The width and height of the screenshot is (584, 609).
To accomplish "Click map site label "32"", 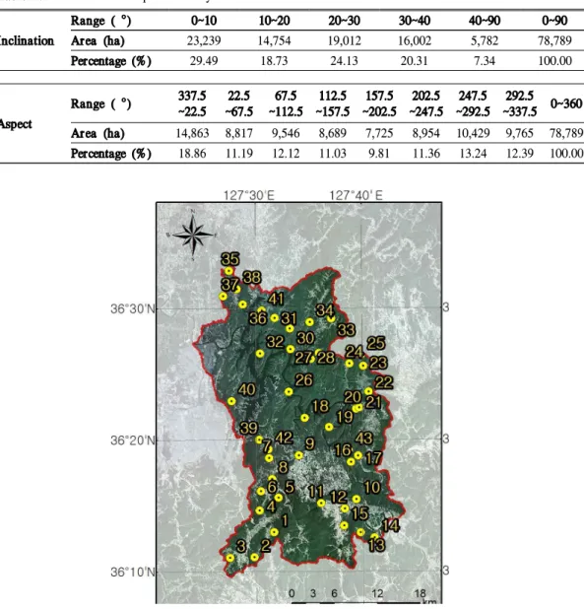I will click(x=275, y=342).
